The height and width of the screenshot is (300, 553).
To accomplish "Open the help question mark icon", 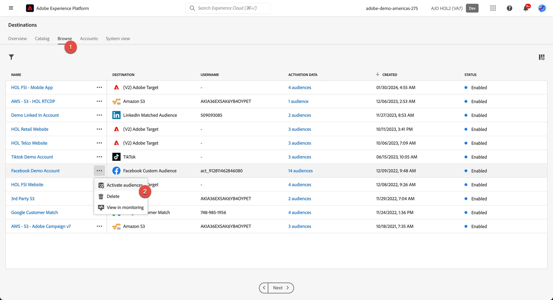I will click(509, 8).
